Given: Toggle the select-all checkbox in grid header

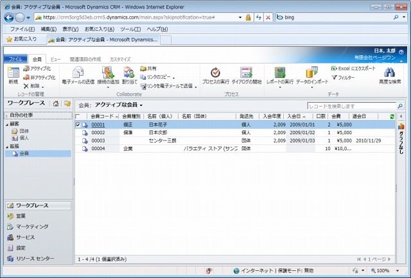Looking at the screenshot, I should pyautogui.click(x=77, y=116).
